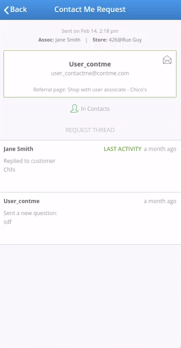Open Referral page Shop with user assoicate text
This screenshot has height=348, width=181.
click(x=90, y=90)
